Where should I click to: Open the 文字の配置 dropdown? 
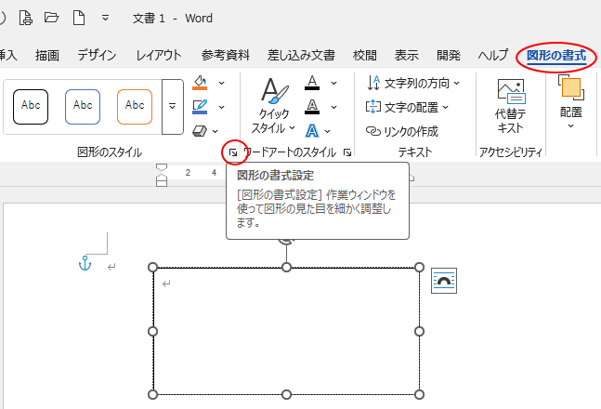coord(407,107)
